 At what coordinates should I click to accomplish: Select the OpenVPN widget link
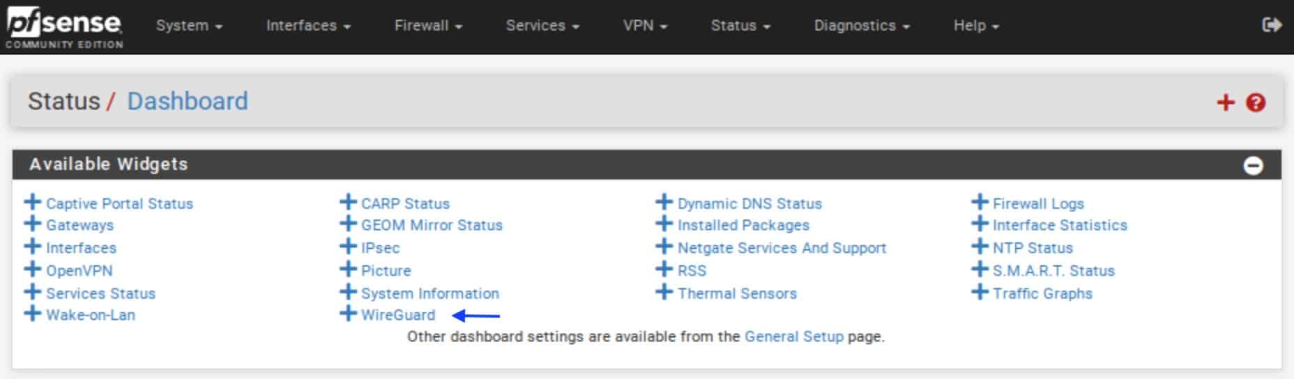point(79,270)
